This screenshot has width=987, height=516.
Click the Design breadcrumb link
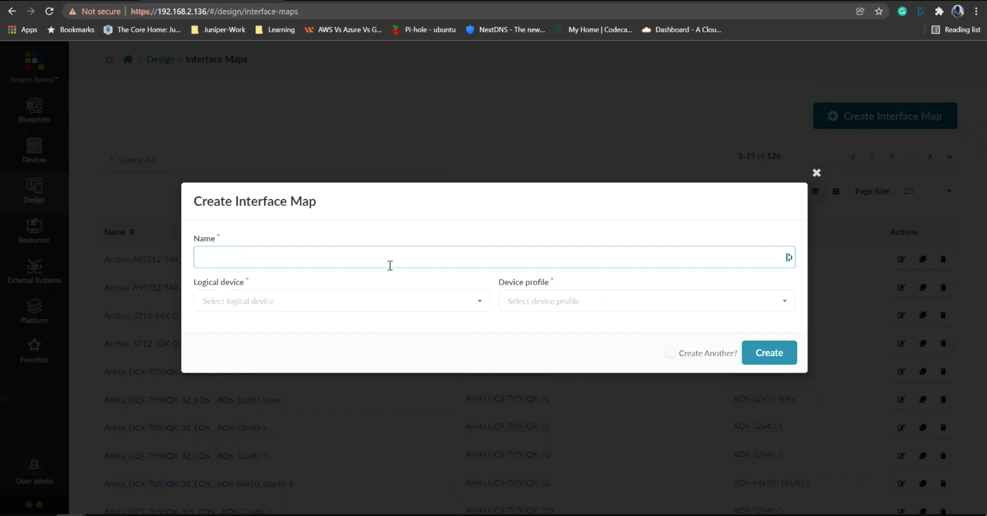point(160,59)
